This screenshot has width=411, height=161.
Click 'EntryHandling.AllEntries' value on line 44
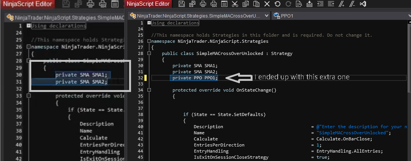(349, 151)
